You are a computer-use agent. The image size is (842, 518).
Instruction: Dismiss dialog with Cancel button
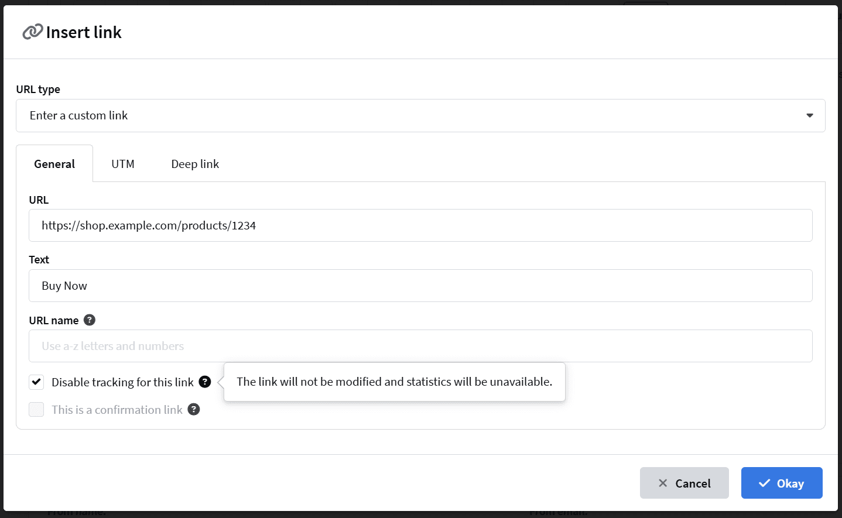[684, 483]
